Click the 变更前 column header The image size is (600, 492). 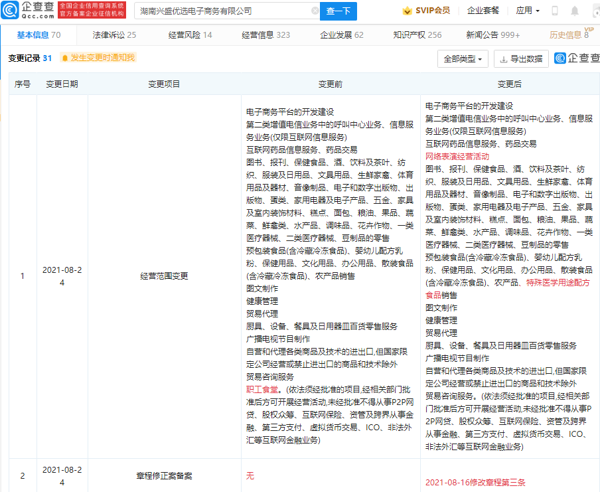tap(331, 84)
